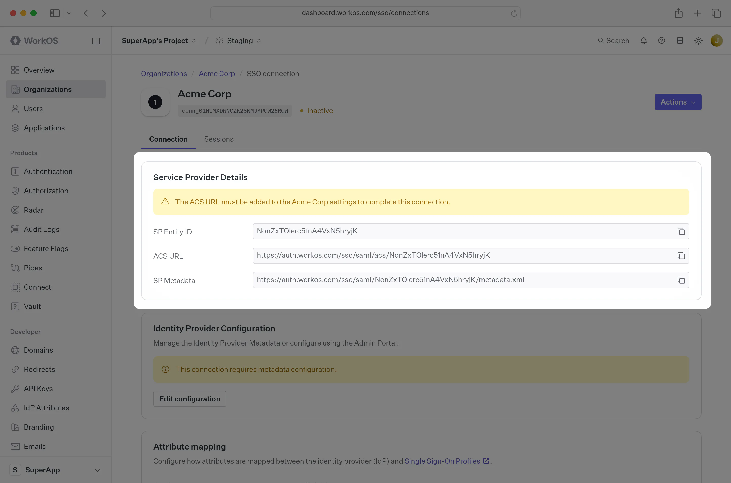Open the notifications bell
Viewport: 731px width, 483px height.
point(643,41)
